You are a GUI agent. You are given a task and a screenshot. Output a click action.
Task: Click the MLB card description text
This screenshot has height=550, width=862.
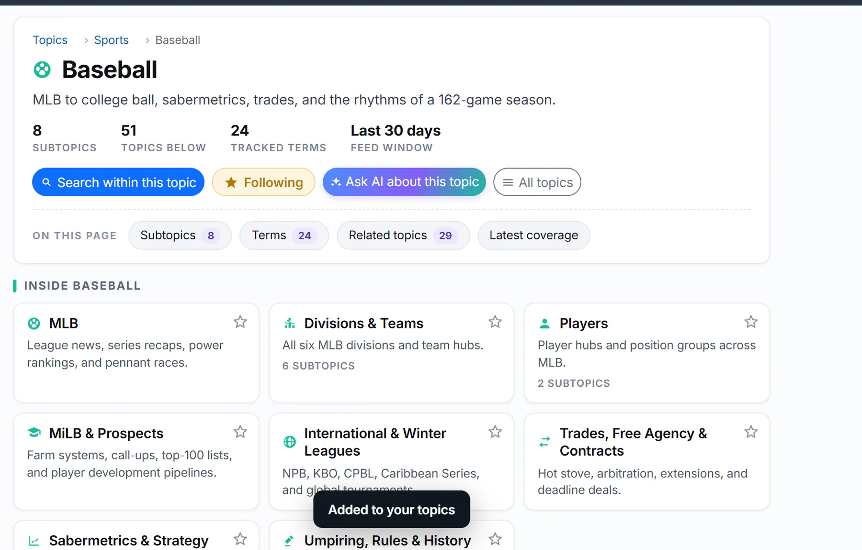(x=125, y=354)
